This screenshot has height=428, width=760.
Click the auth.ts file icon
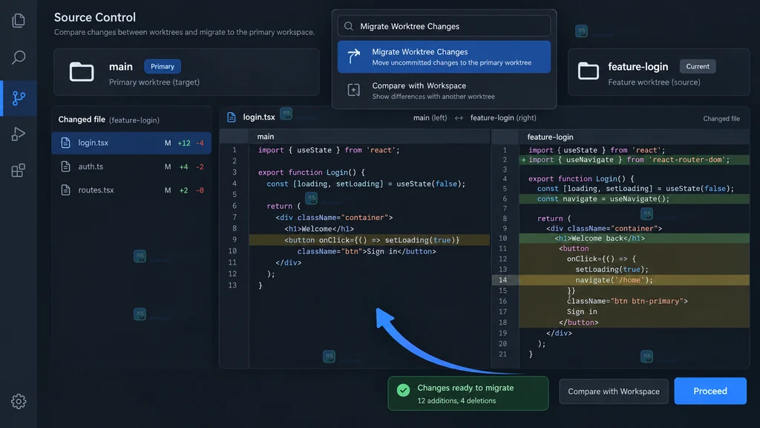[x=65, y=166]
